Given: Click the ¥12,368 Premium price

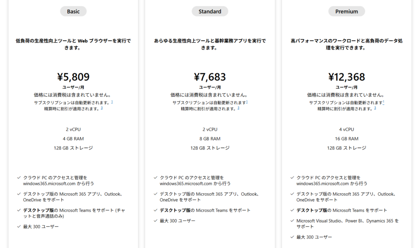Looking at the screenshot, I should pos(347,77).
